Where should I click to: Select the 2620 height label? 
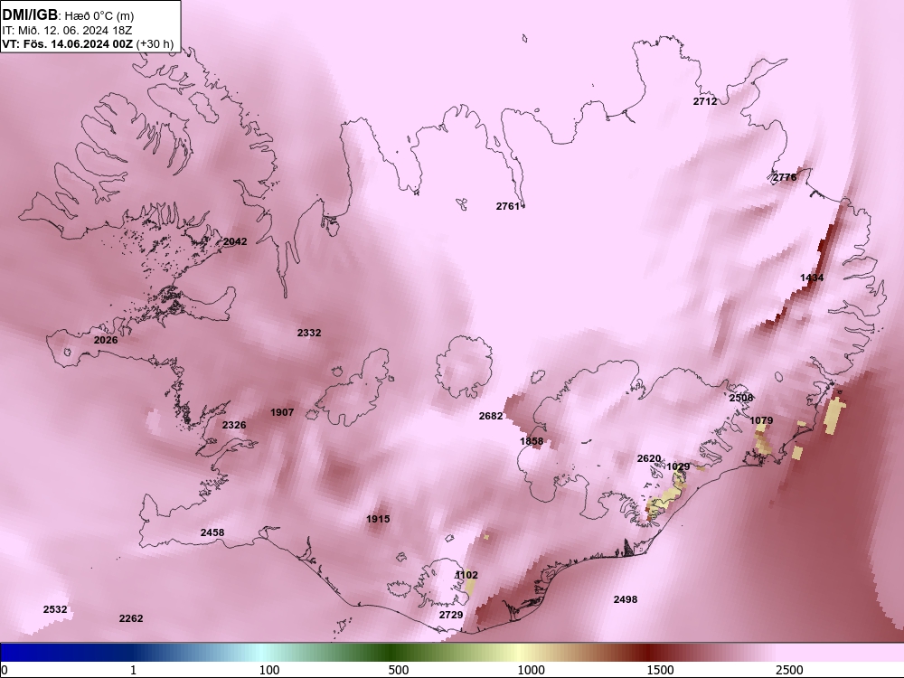tap(648, 459)
